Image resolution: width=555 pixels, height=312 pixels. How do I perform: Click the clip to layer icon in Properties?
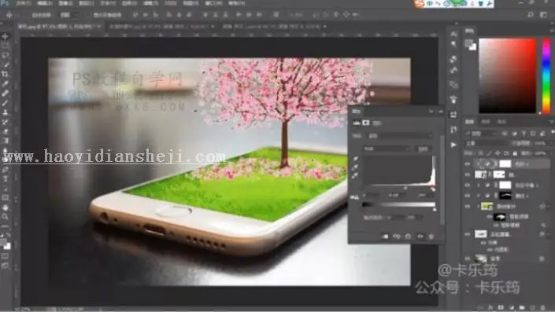click(386, 236)
